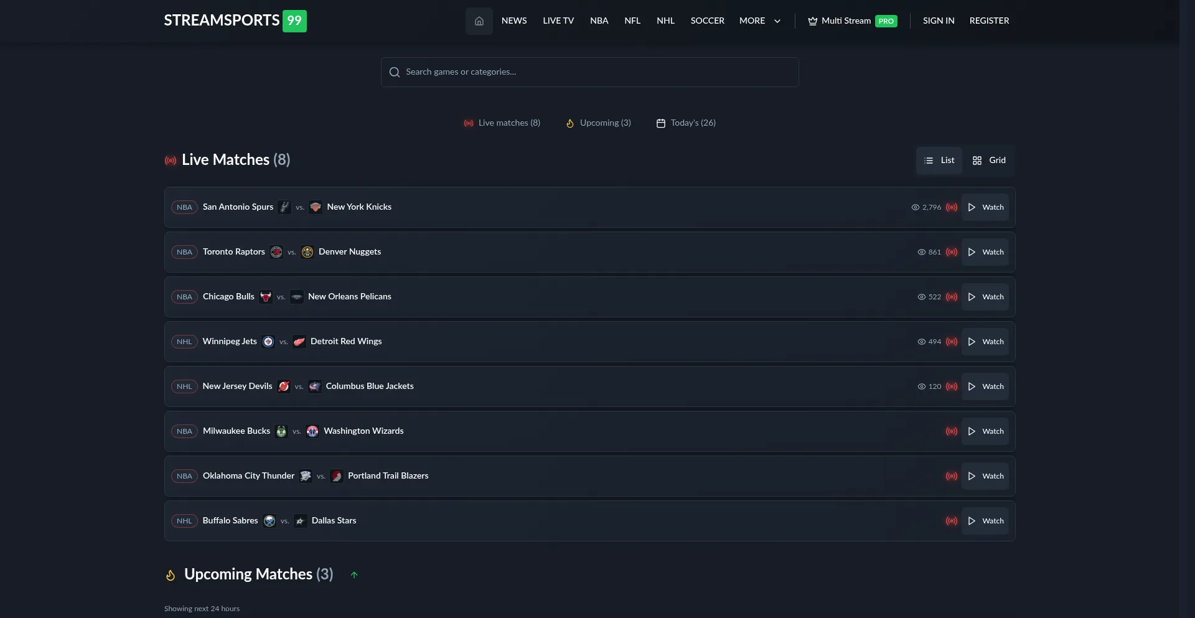Click REGISTER link
Screen dimensions: 1195x618
(989, 21)
